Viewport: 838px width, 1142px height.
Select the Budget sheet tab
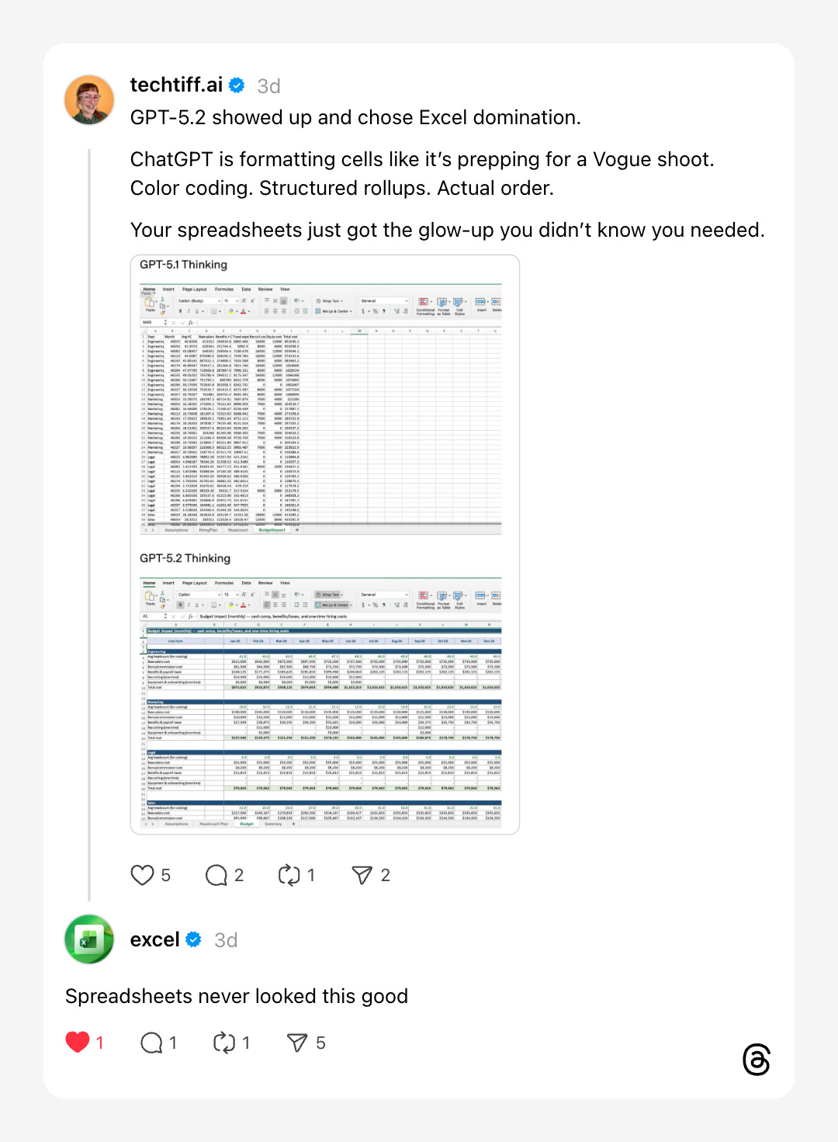point(245,823)
